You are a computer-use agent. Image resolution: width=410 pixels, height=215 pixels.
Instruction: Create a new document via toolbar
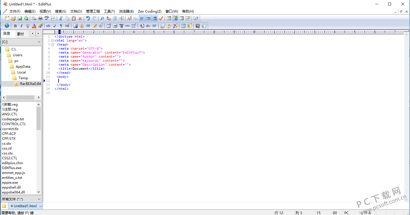7,18
